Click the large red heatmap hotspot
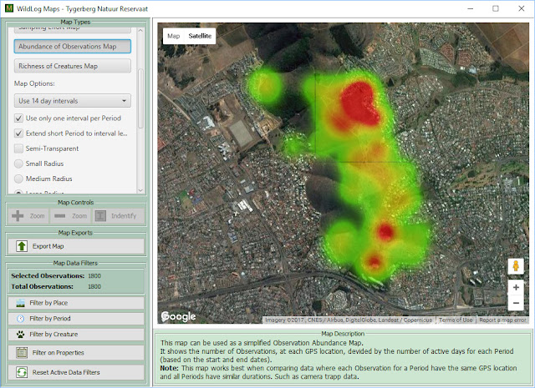 [x=360, y=102]
